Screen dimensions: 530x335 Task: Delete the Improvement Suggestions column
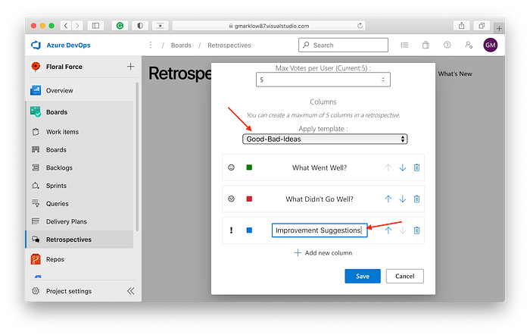(416, 230)
